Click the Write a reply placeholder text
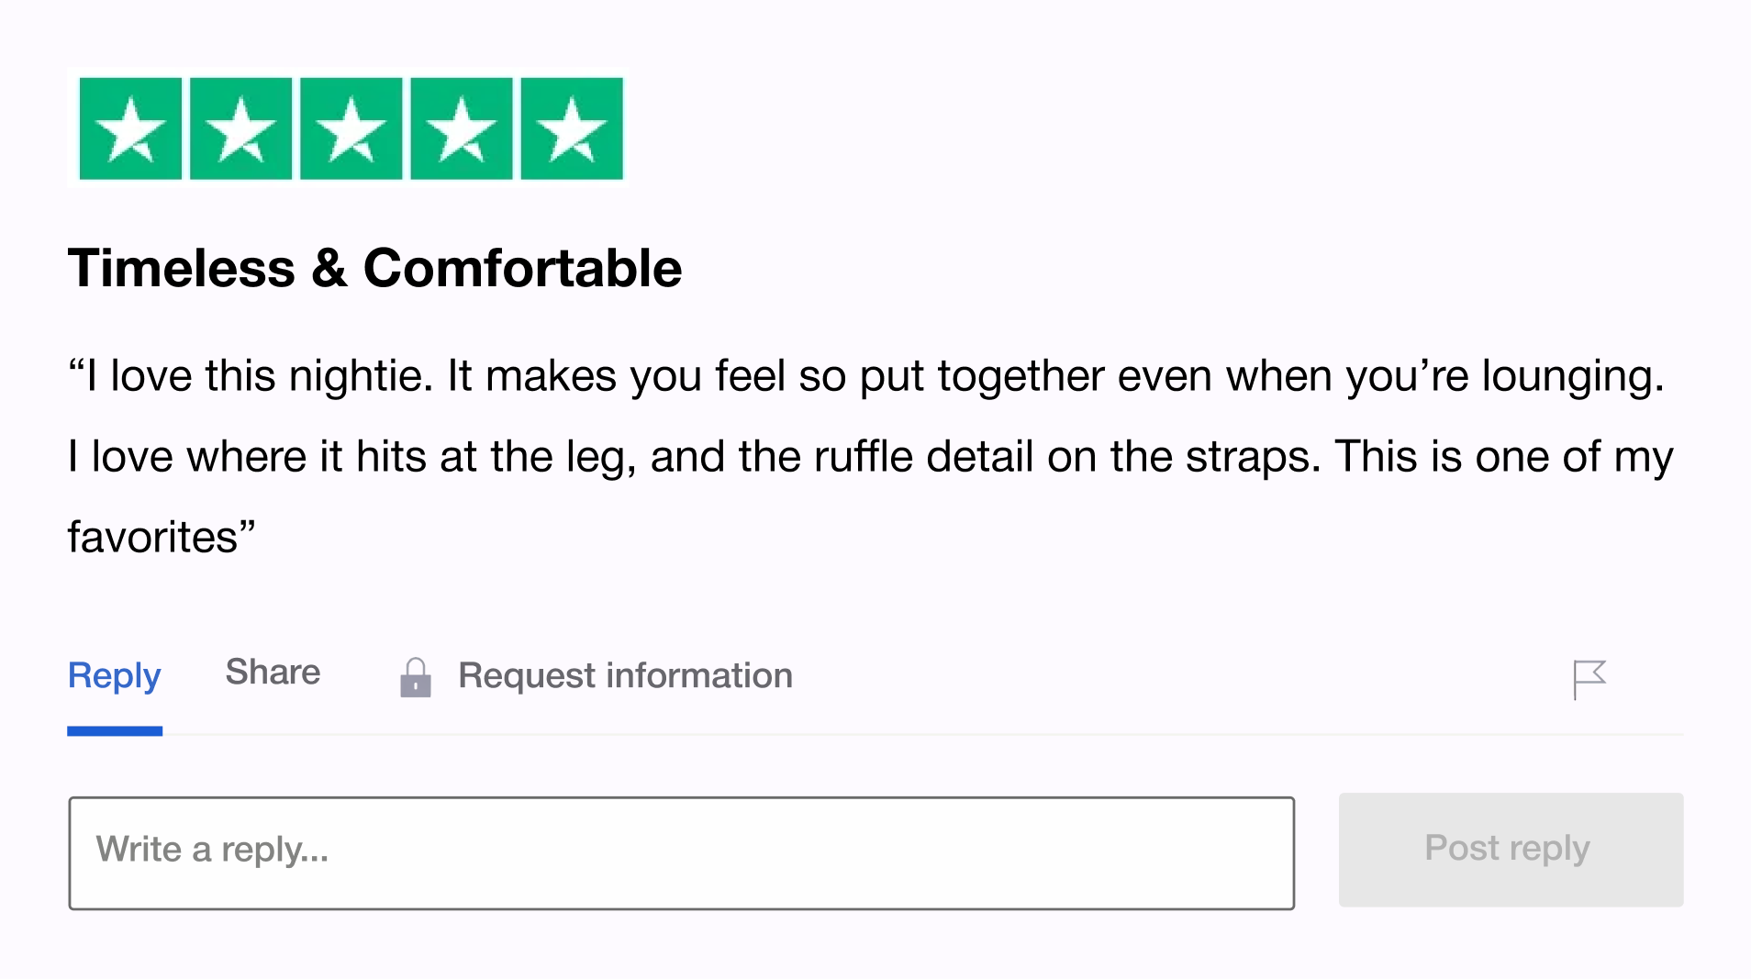Screen dimensions: 1751x979 (212, 850)
